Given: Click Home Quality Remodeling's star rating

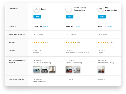Looking at the screenshot, I should tap(71, 42).
